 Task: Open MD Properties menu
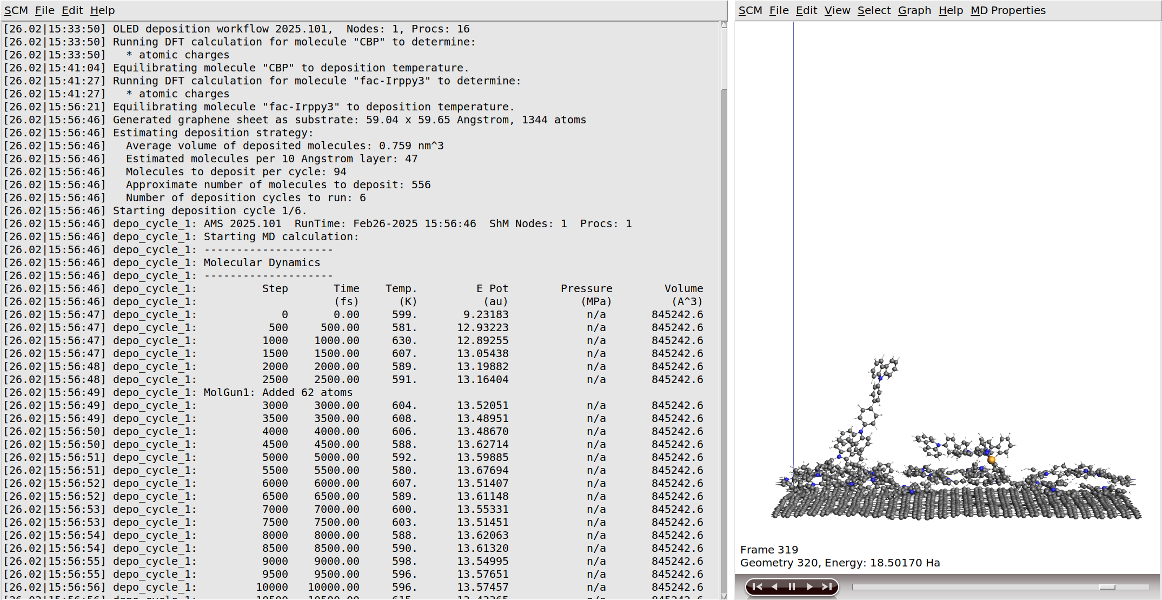tap(1008, 10)
